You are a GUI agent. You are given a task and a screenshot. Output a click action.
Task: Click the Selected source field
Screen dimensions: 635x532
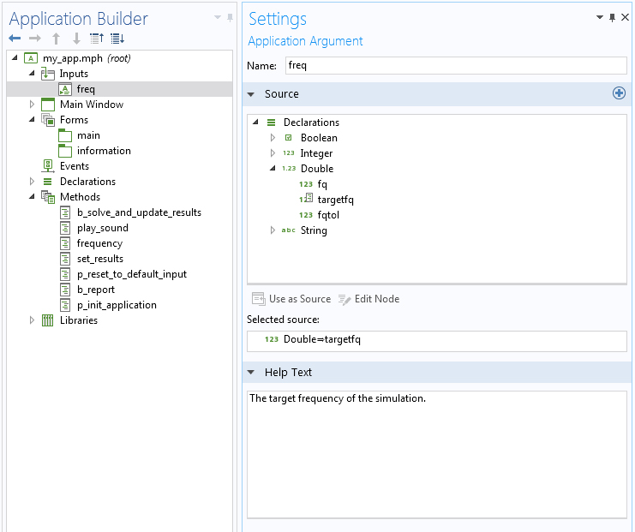pyautogui.click(x=437, y=341)
